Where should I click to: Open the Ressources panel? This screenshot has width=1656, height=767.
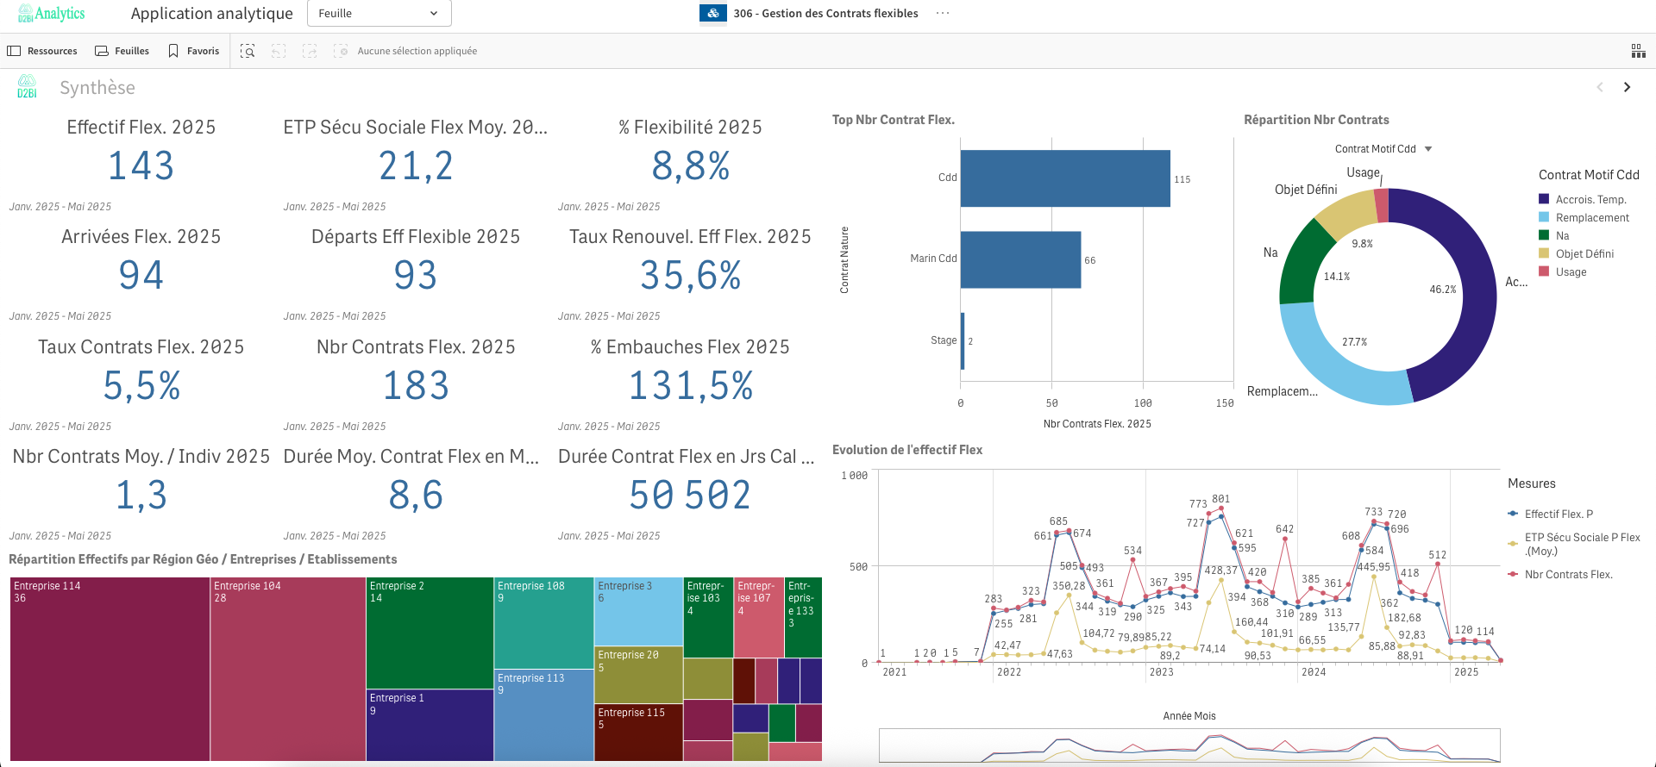42,51
